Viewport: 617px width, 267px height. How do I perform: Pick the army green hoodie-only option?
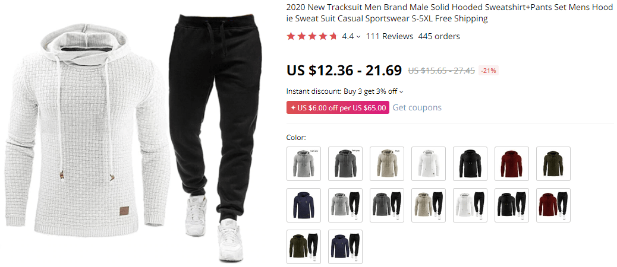553,164
